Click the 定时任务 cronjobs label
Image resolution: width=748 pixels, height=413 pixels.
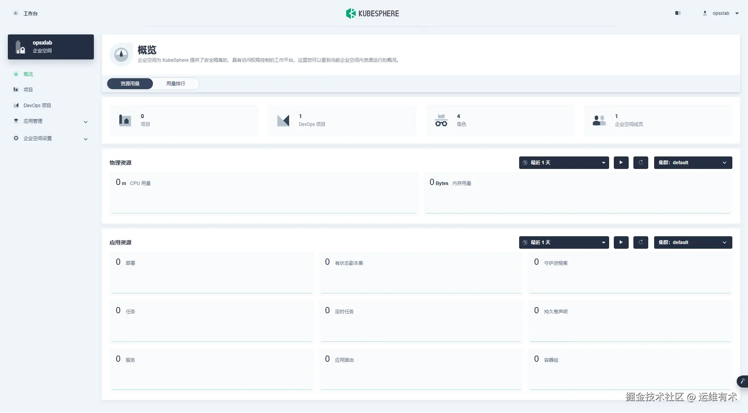(344, 312)
